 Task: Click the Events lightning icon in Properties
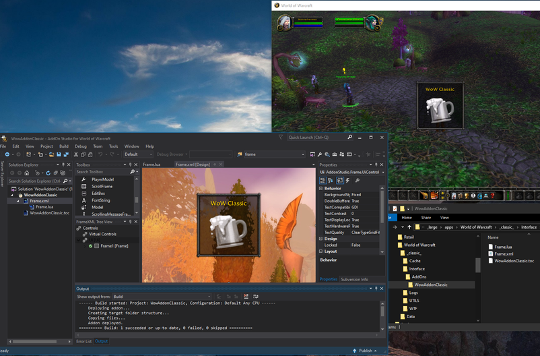click(348, 180)
